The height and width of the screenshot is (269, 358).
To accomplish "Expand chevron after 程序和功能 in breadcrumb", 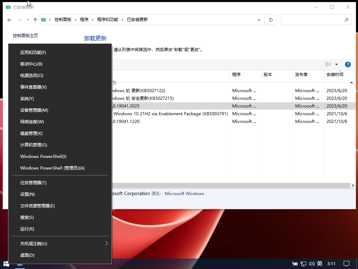I will coord(122,20).
